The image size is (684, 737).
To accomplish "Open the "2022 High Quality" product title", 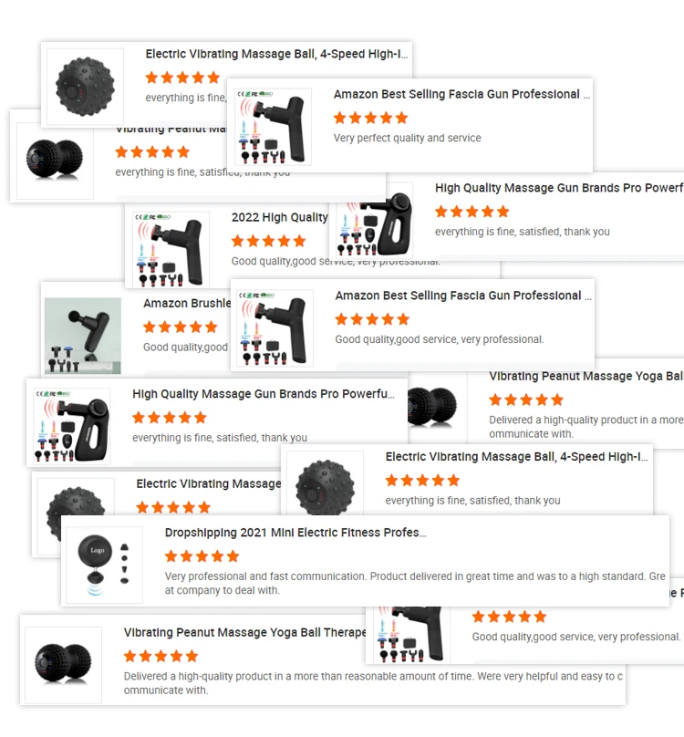I will click(279, 218).
